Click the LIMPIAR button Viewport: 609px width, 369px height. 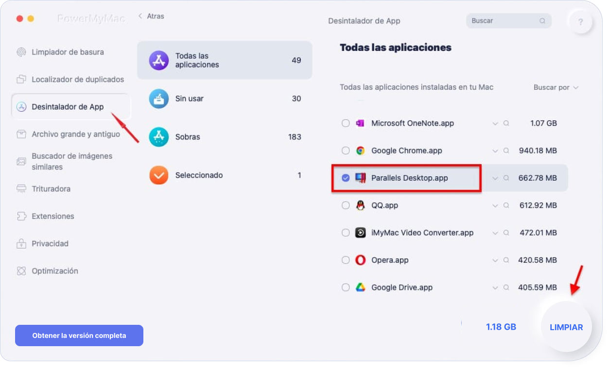[566, 327]
